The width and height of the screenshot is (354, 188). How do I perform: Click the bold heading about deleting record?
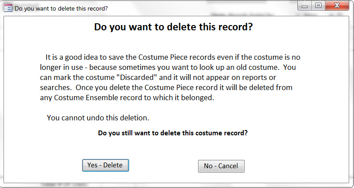click(173, 27)
